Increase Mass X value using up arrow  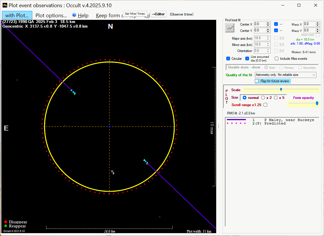318,23
